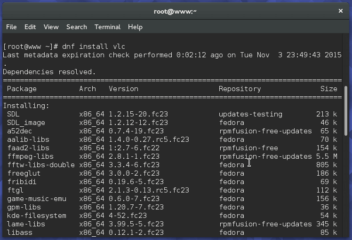Click 'rpmfusion-free' repository on faad2-libs row
The height and width of the screenshot is (240, 352).
coord(248,148)
